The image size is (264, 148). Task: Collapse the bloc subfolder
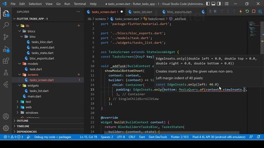(21, 37)
